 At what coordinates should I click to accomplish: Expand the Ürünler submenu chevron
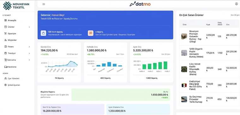(x=29, y=27)
